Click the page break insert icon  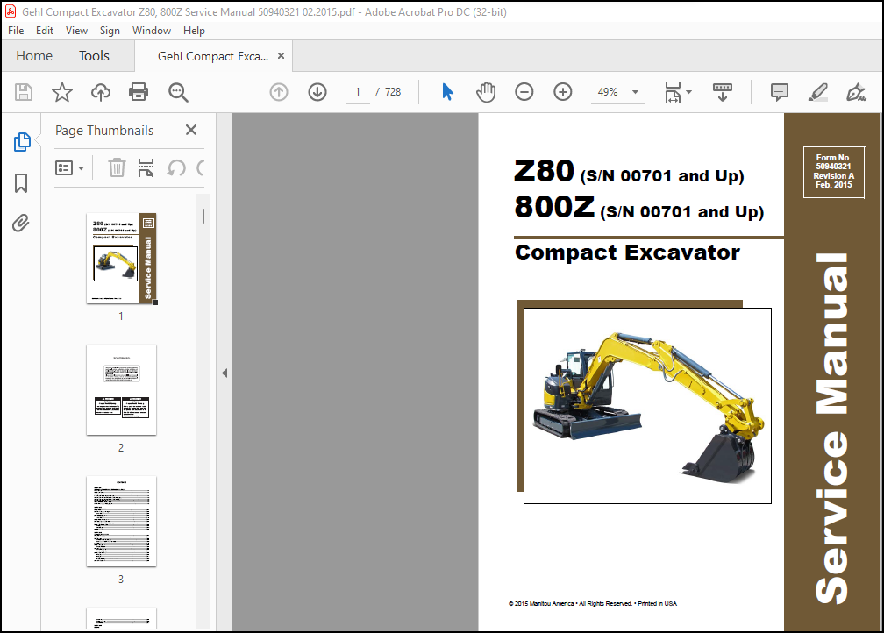tap(146, 167)
